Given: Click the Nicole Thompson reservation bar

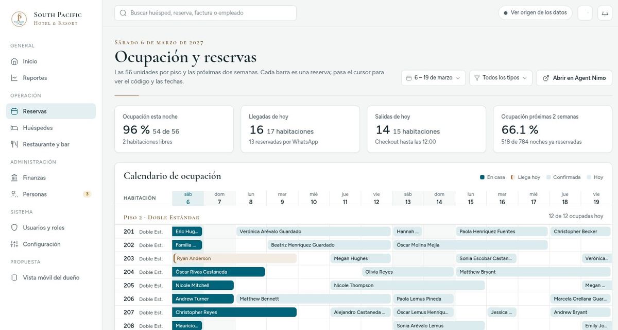Looking at the screenshot, I should tap(407, 285).
